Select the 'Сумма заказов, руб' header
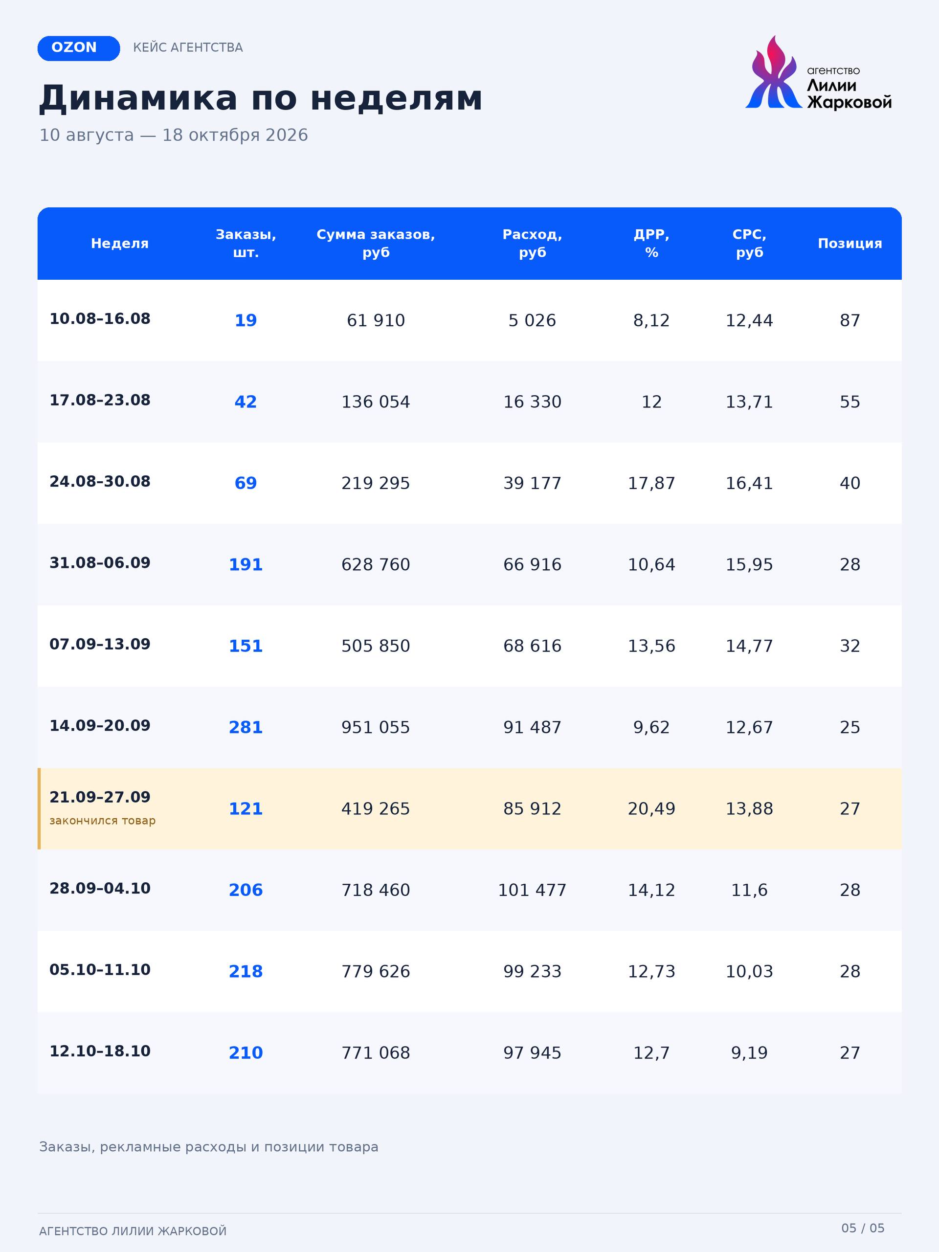 click(376, 244)
